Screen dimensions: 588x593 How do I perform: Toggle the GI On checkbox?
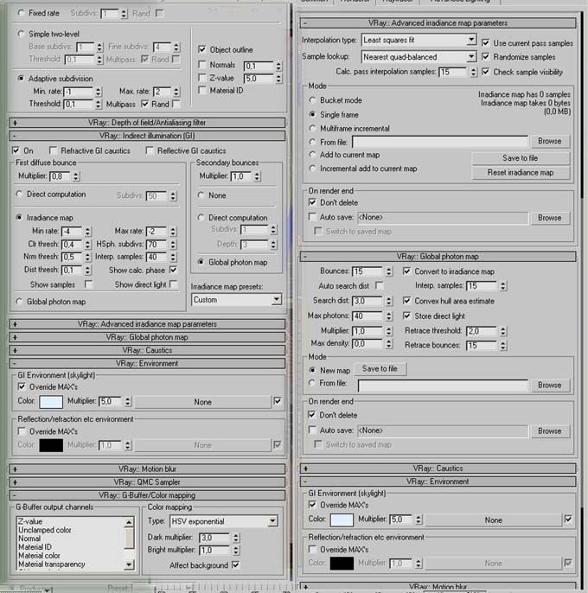click(16, 150)
